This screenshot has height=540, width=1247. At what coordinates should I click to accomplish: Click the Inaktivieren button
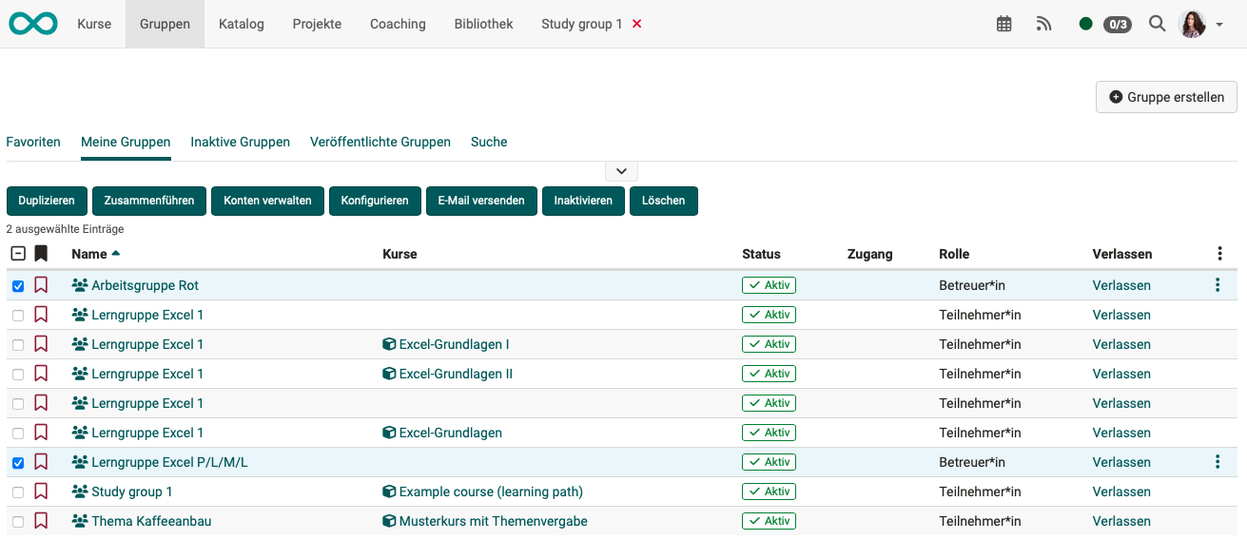pos(583,201)
